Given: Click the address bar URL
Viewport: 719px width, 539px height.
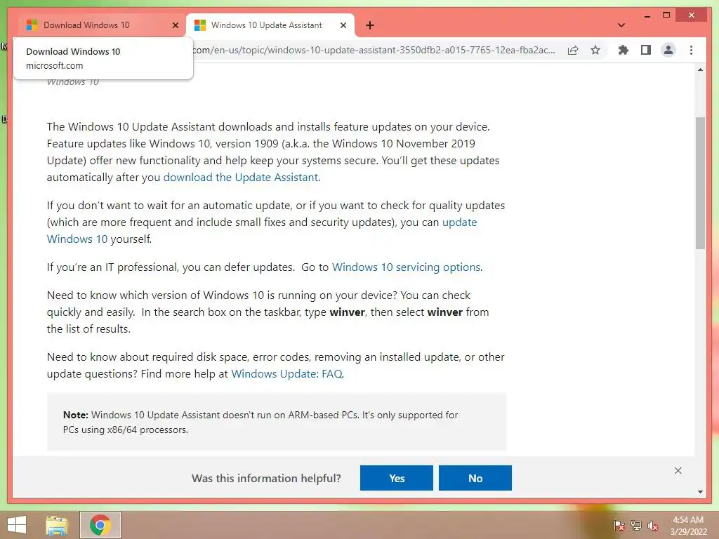Looking at the screenshot, I should [x=374, y=50].
